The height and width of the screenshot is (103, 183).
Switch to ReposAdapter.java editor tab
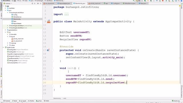coord(65,3)
